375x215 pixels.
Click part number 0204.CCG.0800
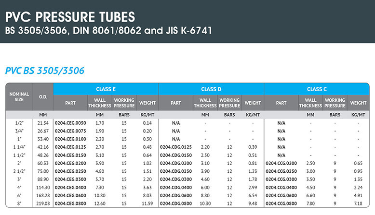(x=281, y=203)
